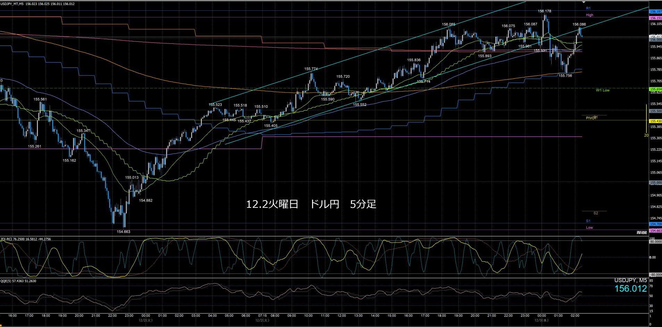The height and width of the screenshot is (327, 662).
Task: Click the green 155.654 price tag
Action: tap(655, 89)
